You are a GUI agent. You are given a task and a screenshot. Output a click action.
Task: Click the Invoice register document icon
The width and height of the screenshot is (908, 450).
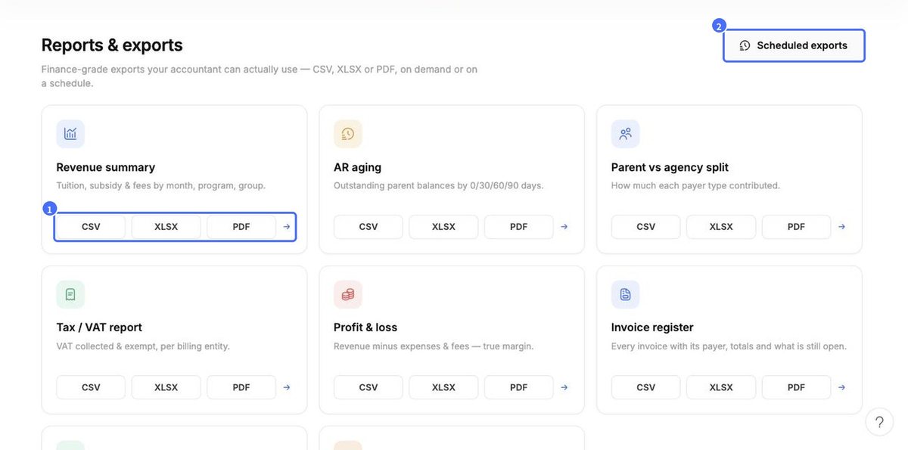[626, 294]
